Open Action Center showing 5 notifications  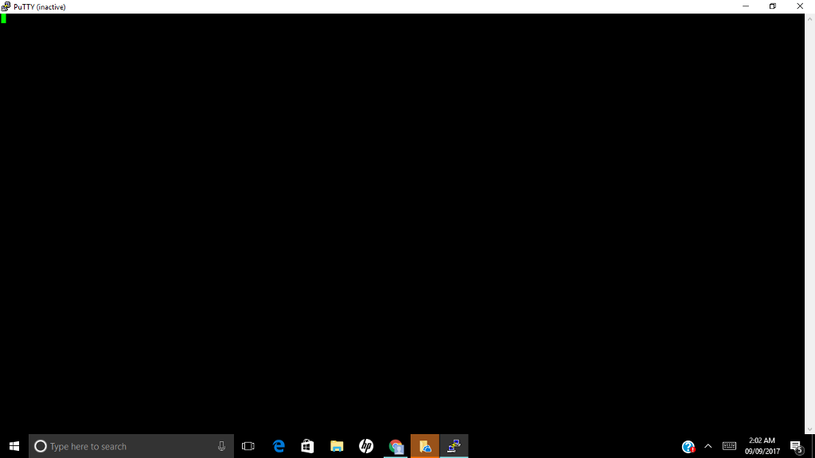click(795, 446)
